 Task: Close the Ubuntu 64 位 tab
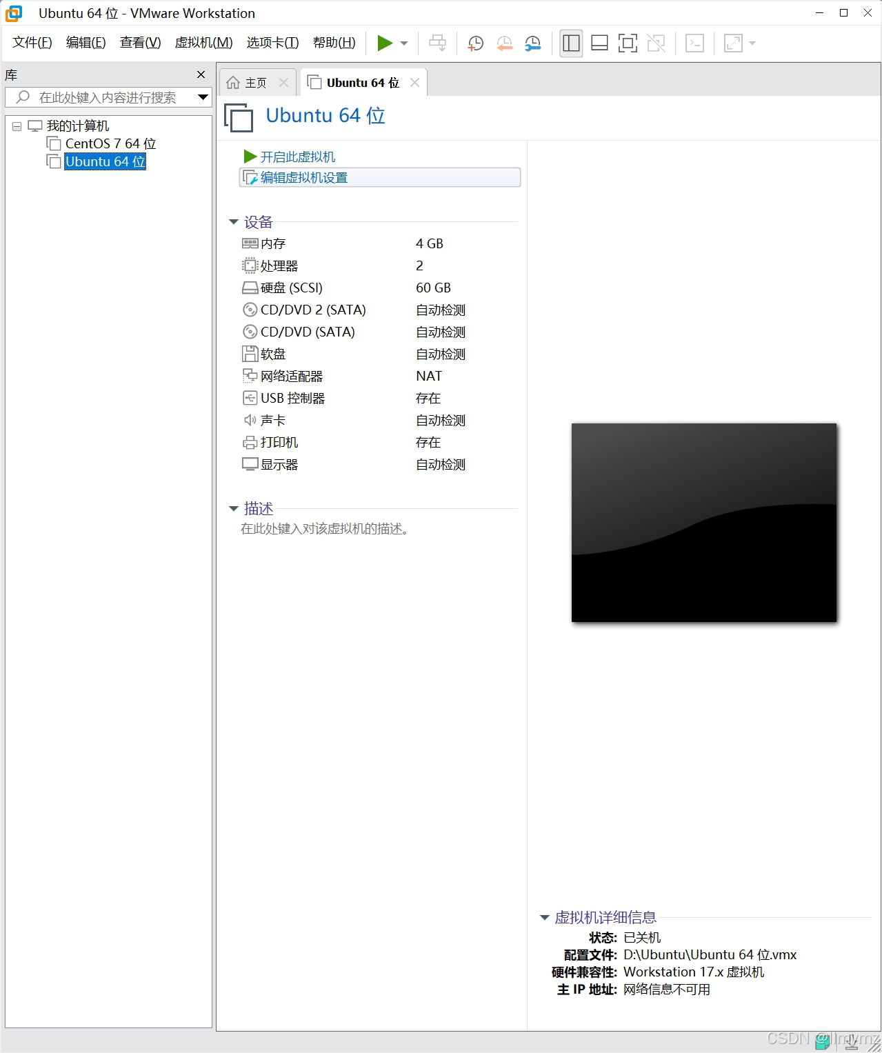click(x=414, y=83)
